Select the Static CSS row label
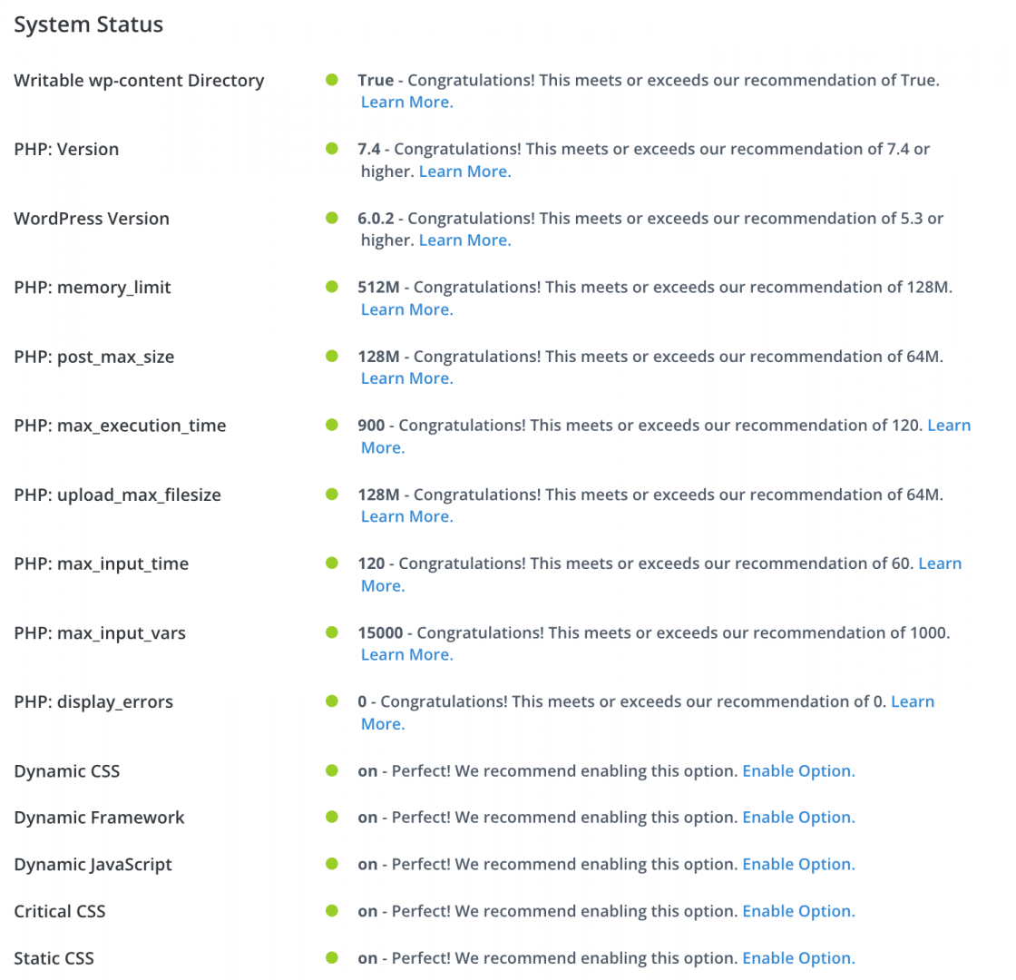The width and height of the screenshot is (1016, 980). pos(54,958)
